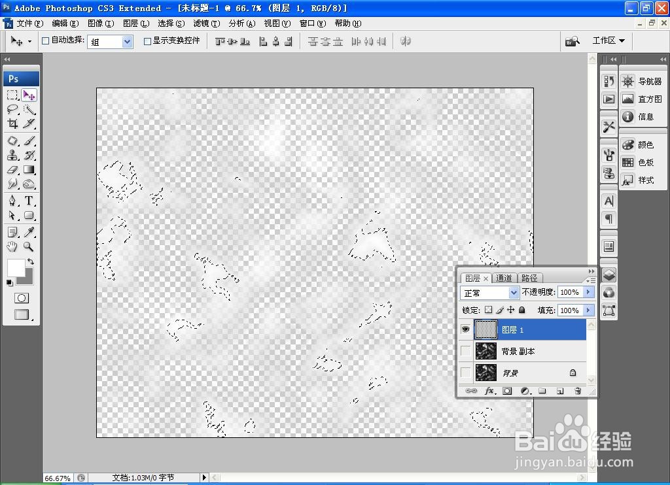Open the 色板 panel

click(x=638, y=162)
